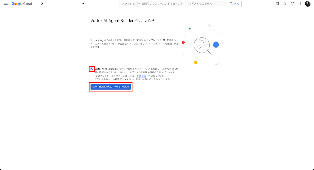Click the project icon in project selector
The width and height of the screenshot is (314, 170).
coord(42,4)
